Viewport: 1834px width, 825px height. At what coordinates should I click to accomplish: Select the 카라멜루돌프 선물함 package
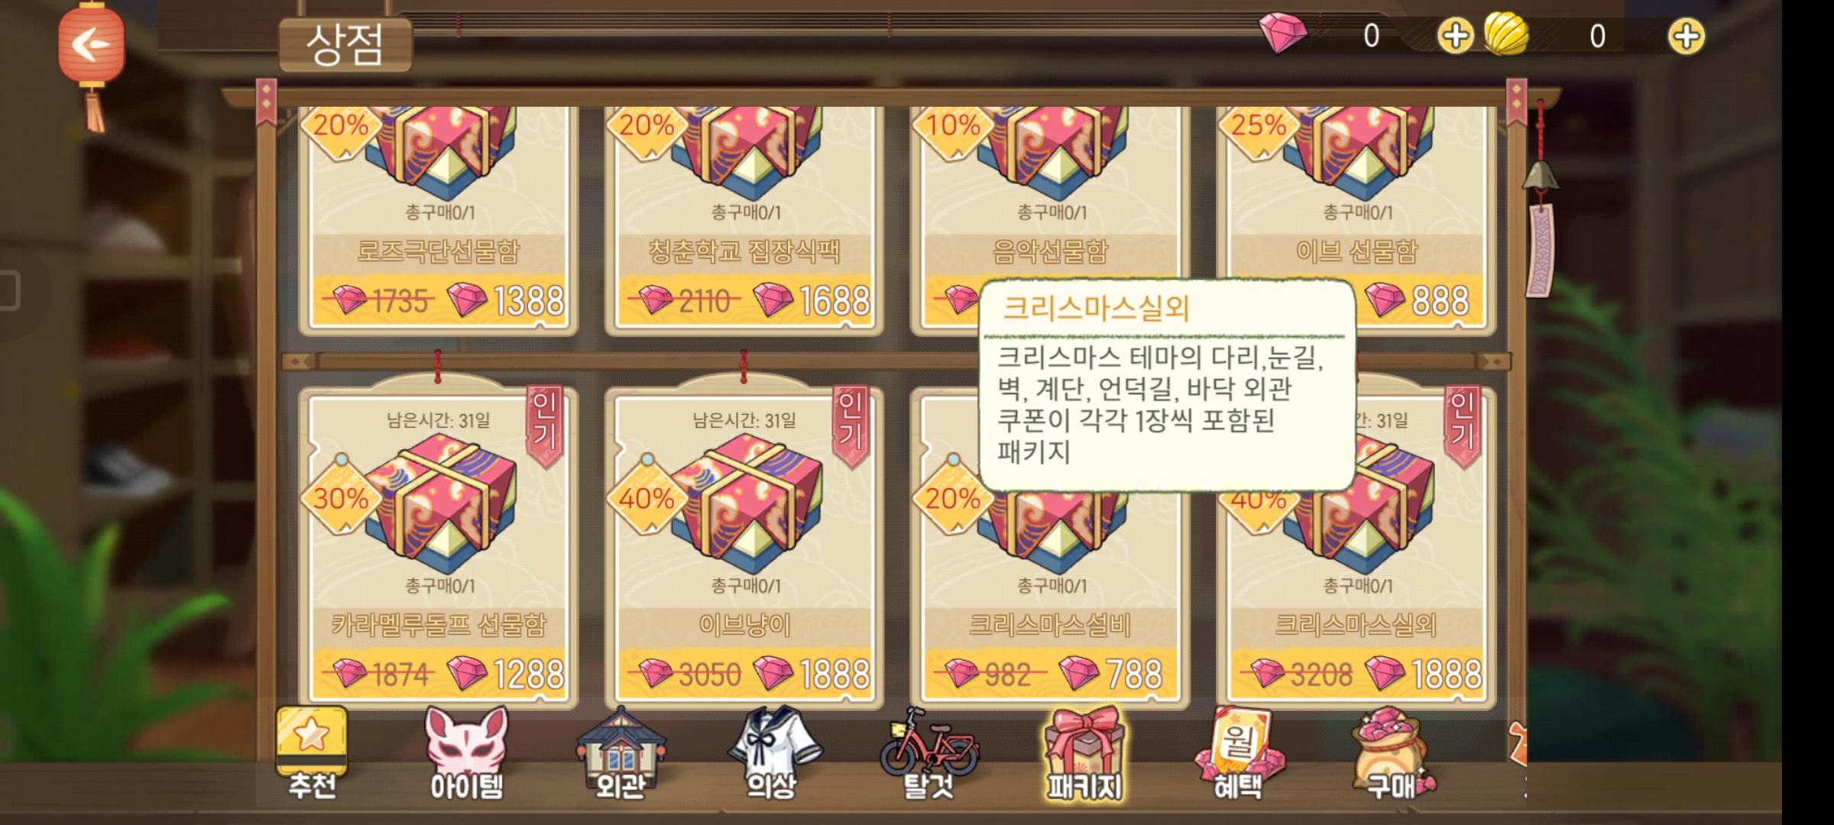pos(439,546)
